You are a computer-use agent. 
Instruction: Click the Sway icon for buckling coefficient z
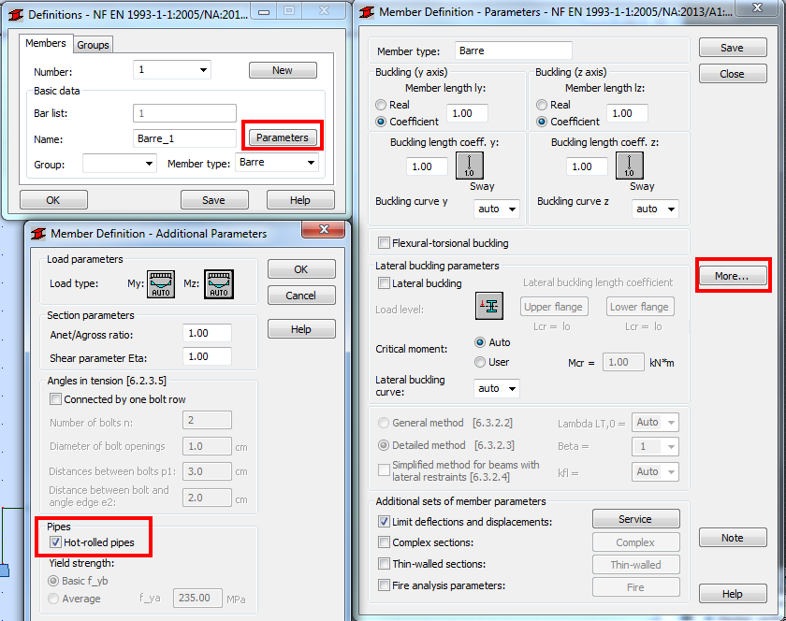click(x=629, y=166)
